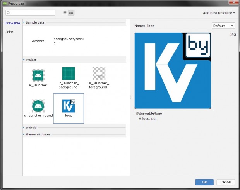240x190 pixels.
Task: Switch to the Drawable tab
Action: 12,23
